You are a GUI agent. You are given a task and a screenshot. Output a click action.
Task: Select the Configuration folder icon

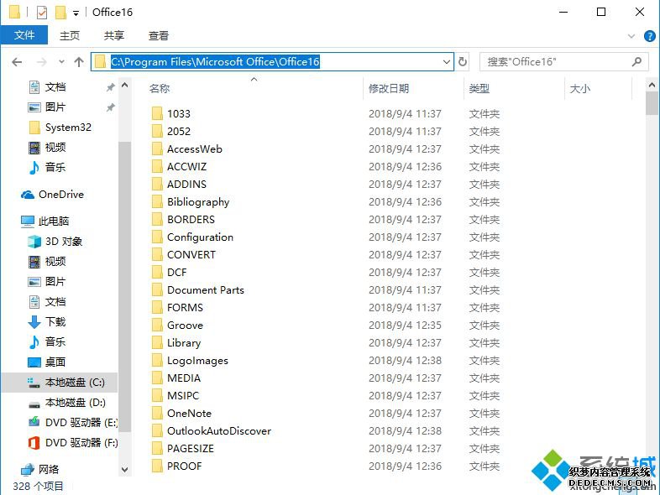point(157,237)
